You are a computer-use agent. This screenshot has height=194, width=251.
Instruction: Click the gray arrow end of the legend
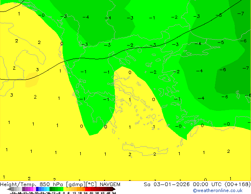9,189
